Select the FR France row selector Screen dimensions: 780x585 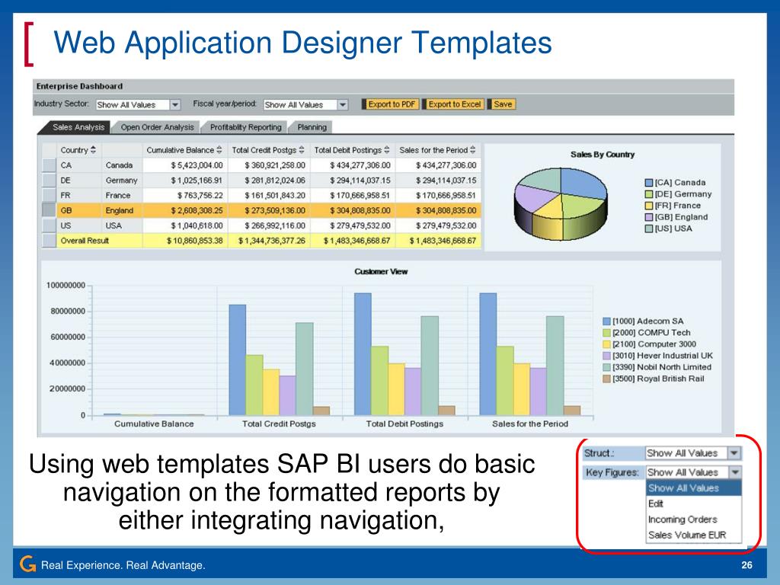tap(49, 195)
